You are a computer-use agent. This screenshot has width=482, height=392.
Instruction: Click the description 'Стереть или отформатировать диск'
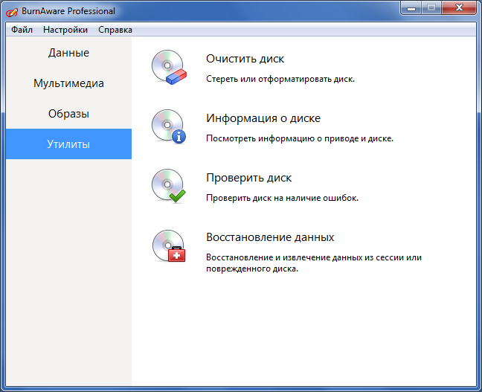click(280, 78)
